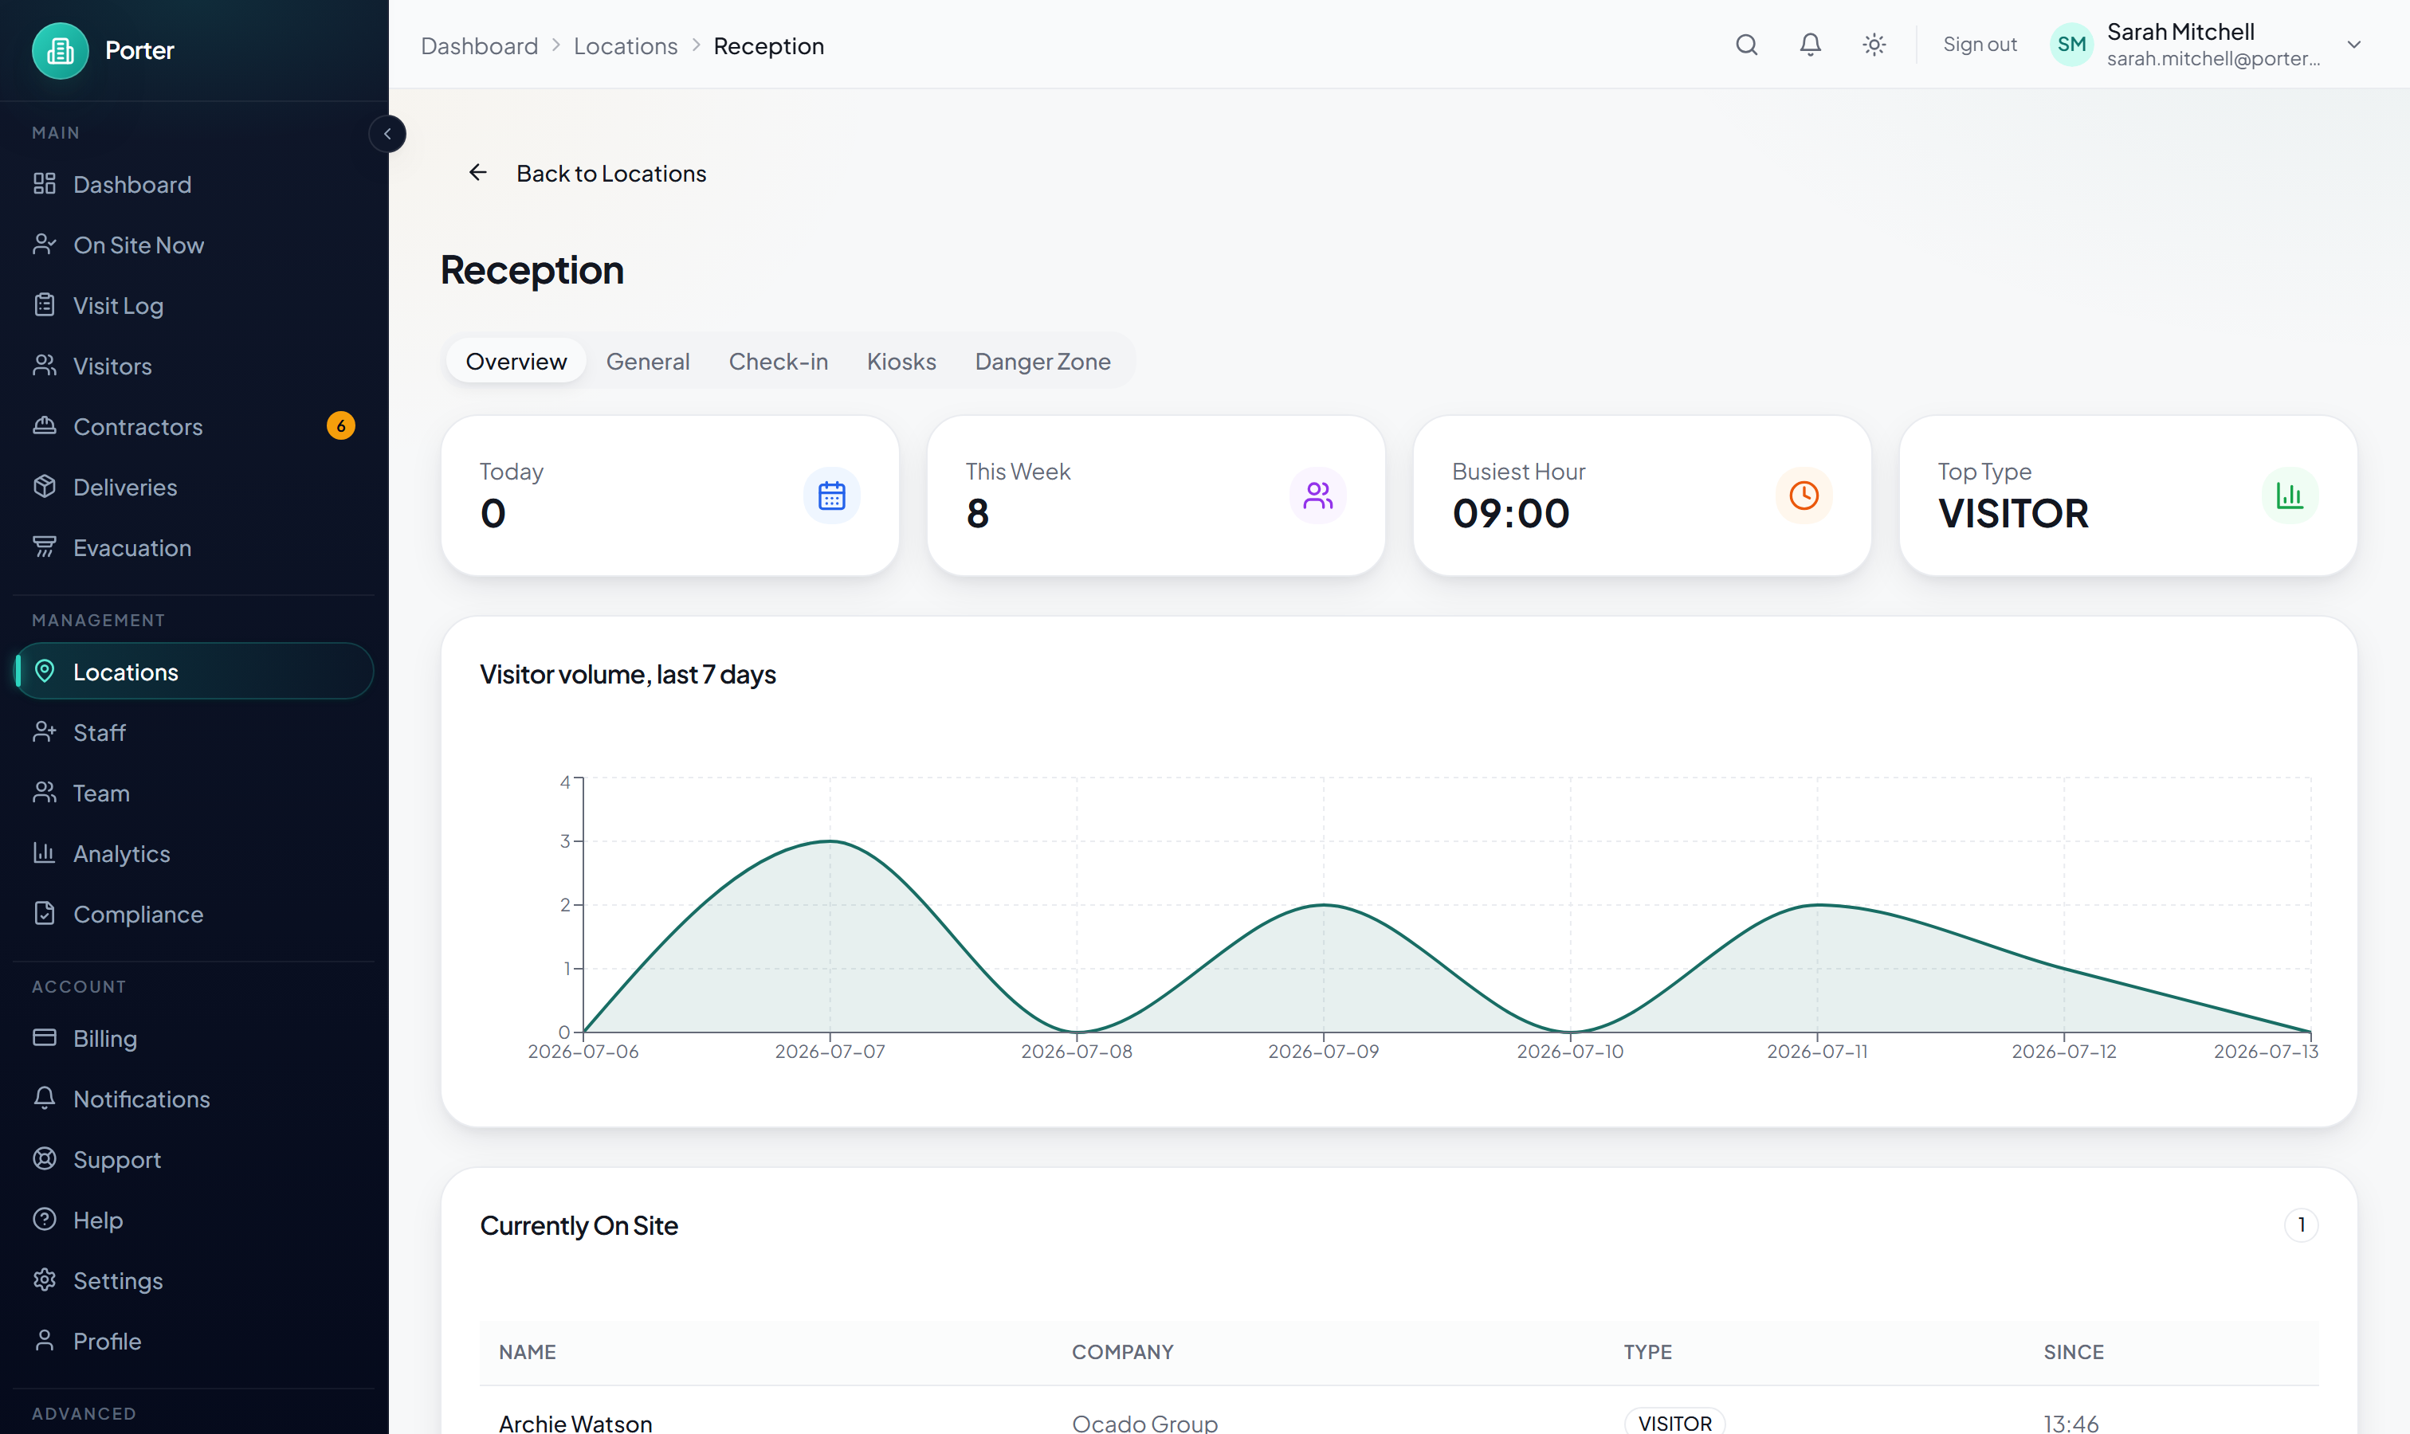Select Locations in the sidebar
Image resolution: width=2410 pixels, height=1434 pixels.
(194, 672)
